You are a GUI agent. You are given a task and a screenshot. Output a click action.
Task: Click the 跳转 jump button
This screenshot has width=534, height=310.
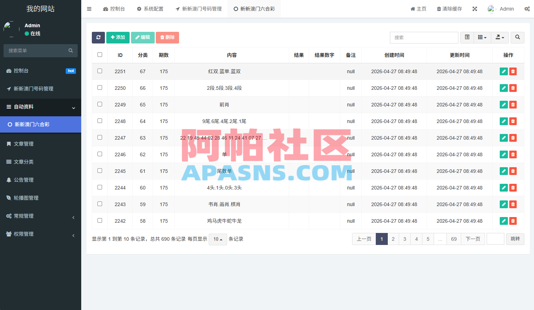click(515, 239)
